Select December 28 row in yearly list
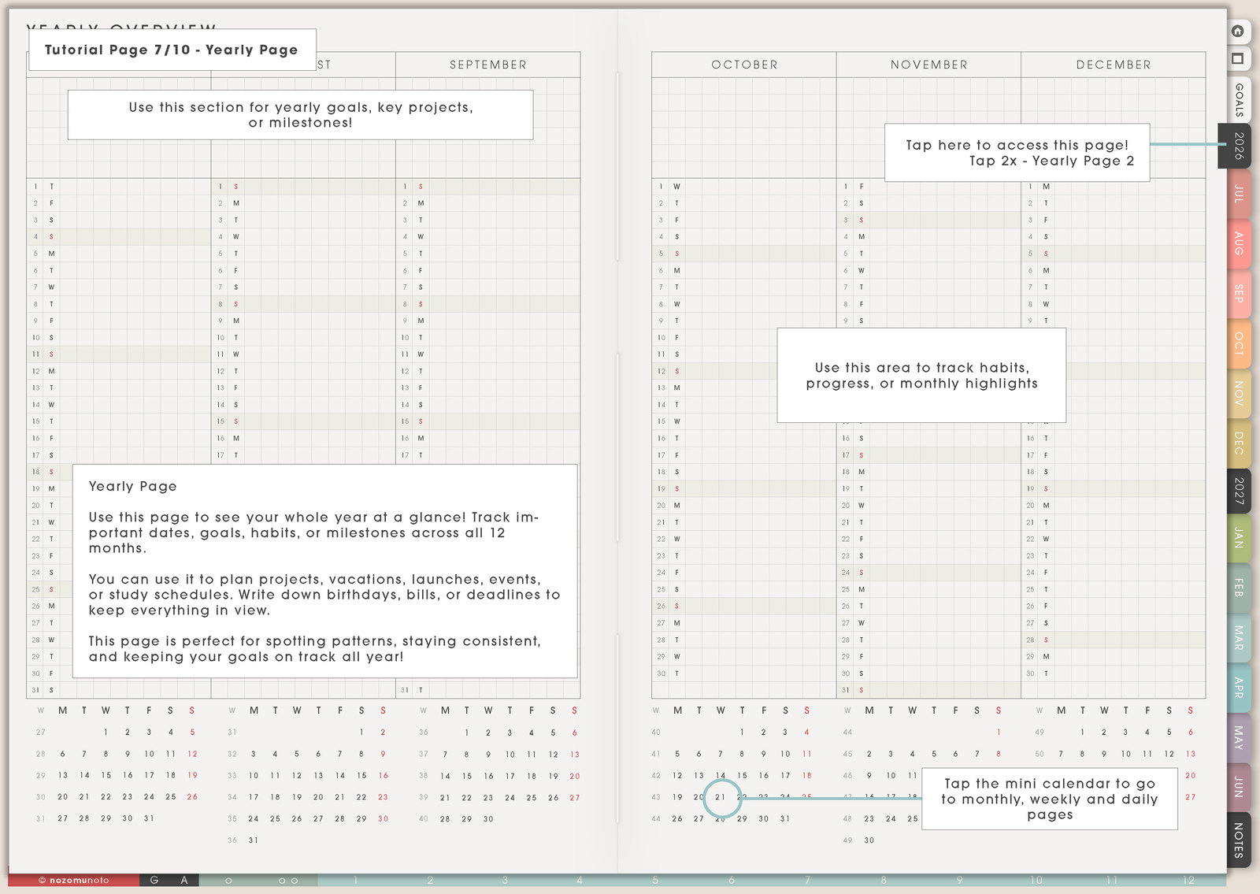1260x894 pixels. click(1114, 640)
